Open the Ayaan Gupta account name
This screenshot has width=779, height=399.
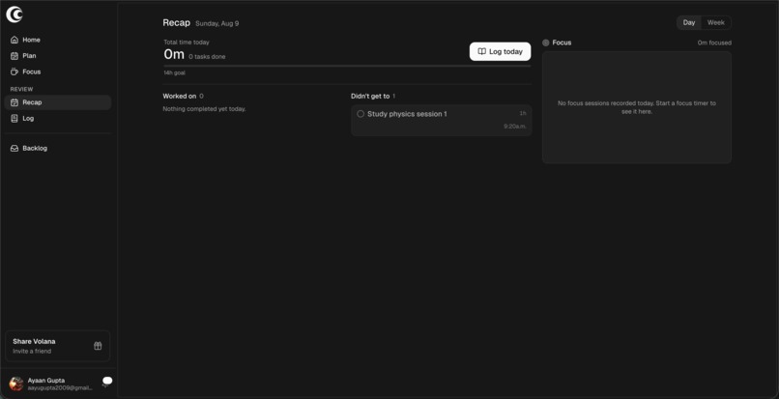point(46,380)
